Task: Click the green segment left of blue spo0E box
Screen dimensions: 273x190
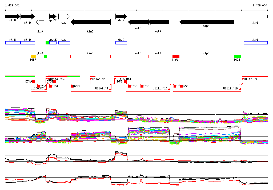Action: click(47, 43)
